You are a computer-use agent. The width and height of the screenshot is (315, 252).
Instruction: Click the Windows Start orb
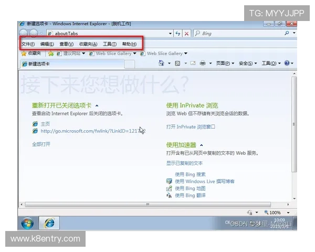[27, 223]
